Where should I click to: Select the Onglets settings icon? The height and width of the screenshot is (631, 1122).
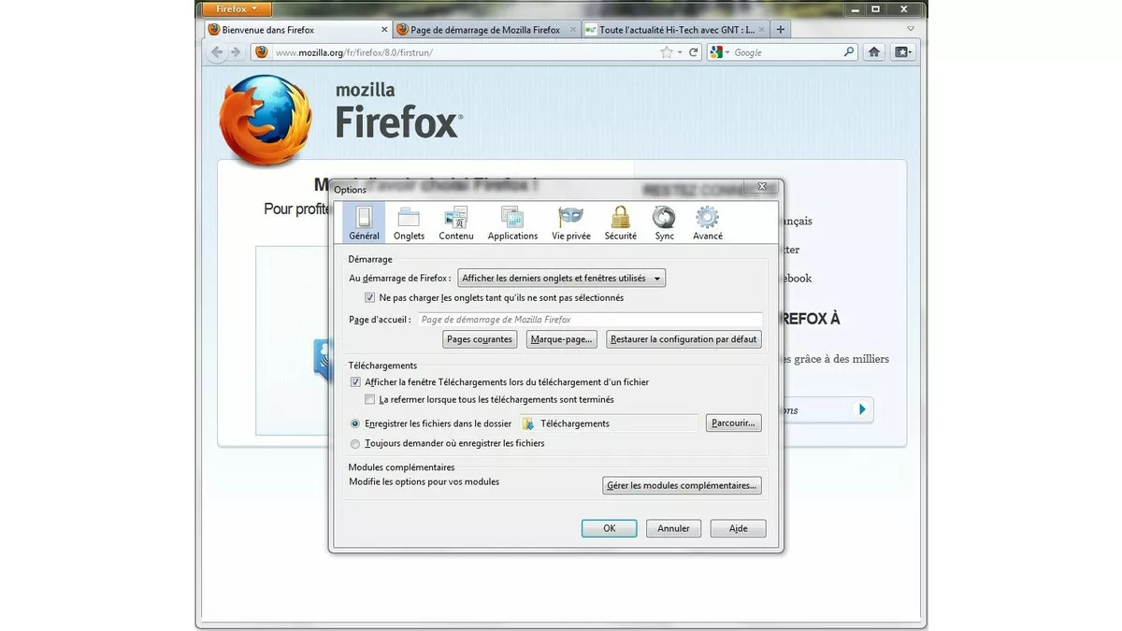click(x=409, y=222)
